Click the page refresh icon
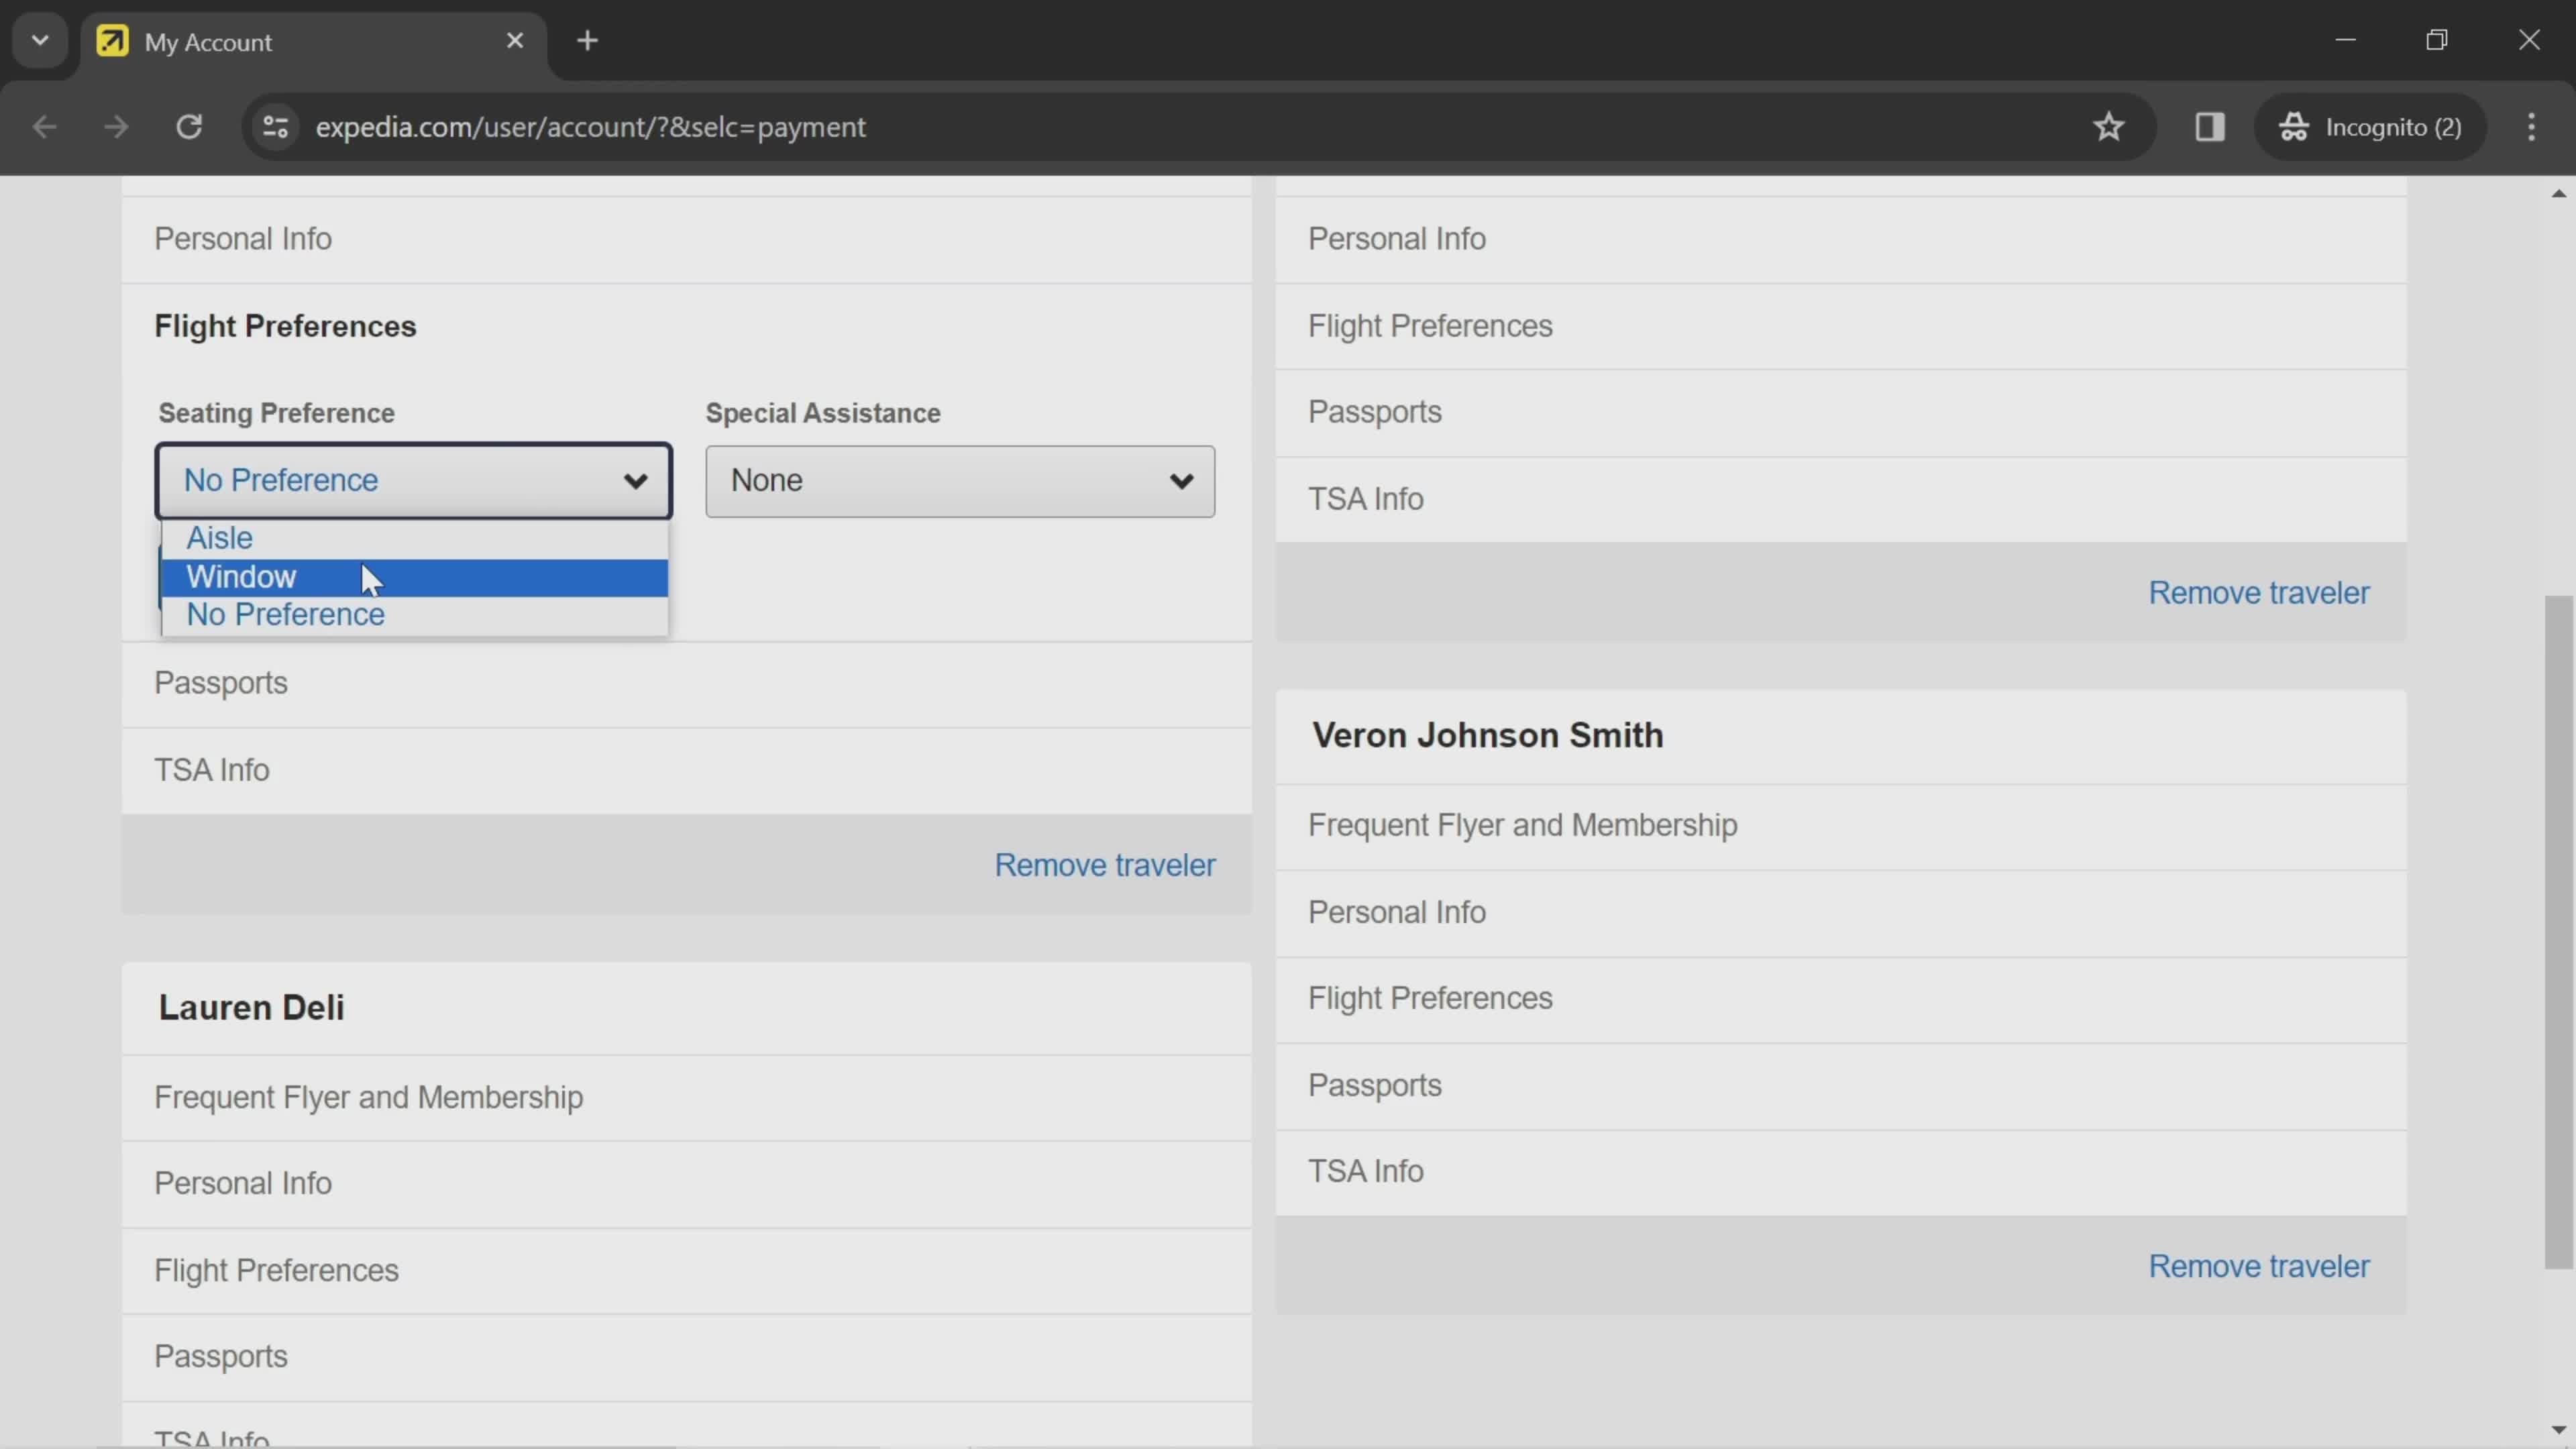 (188, 125)
